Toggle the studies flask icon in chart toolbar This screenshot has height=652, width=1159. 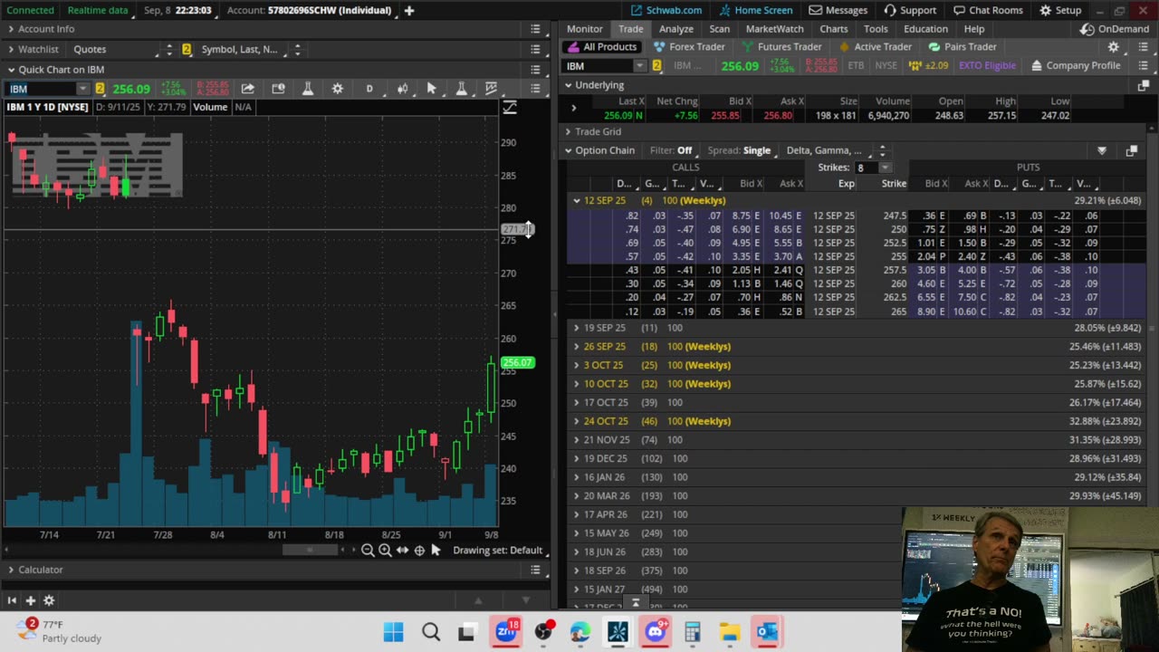coord(308,89)
